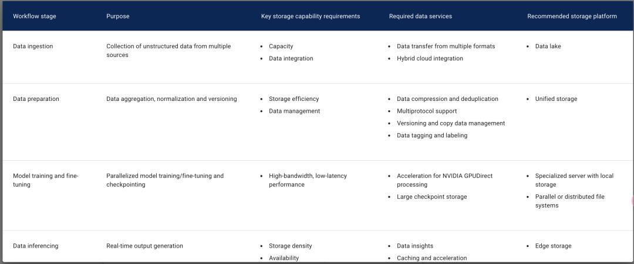This screenshot has width=634, height=264.
Task: Click the Workflow stage column header
Action: coord(35,16)
